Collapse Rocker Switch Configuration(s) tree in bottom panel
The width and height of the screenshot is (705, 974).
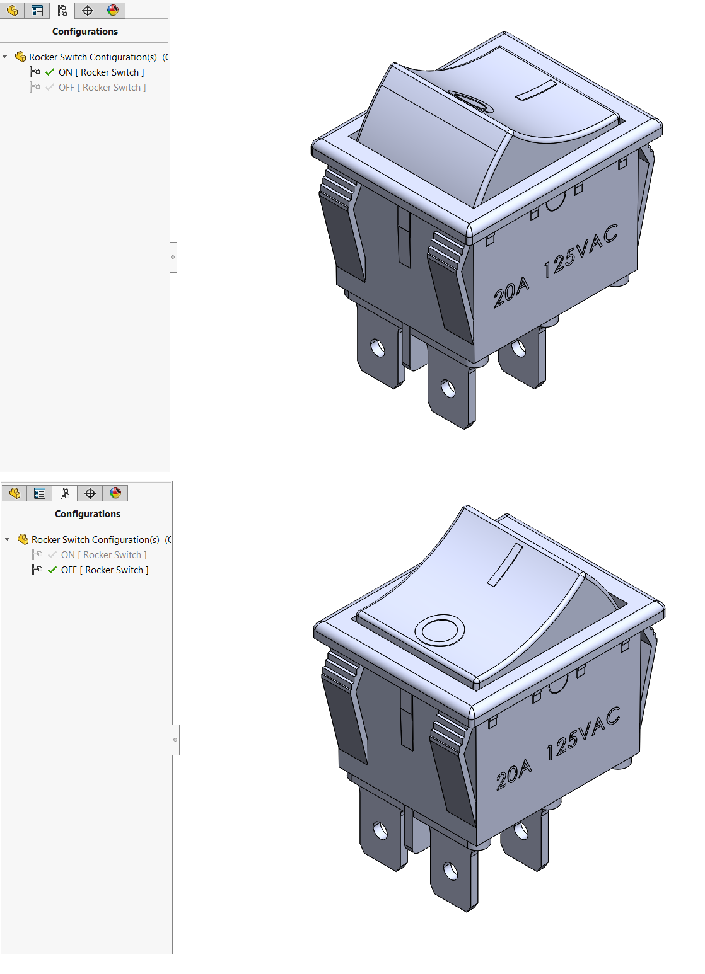pos(8,539)
